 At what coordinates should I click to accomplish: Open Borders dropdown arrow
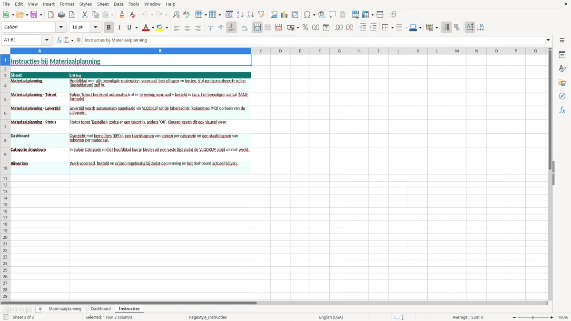pyautogui.click(x=392, y=28)
